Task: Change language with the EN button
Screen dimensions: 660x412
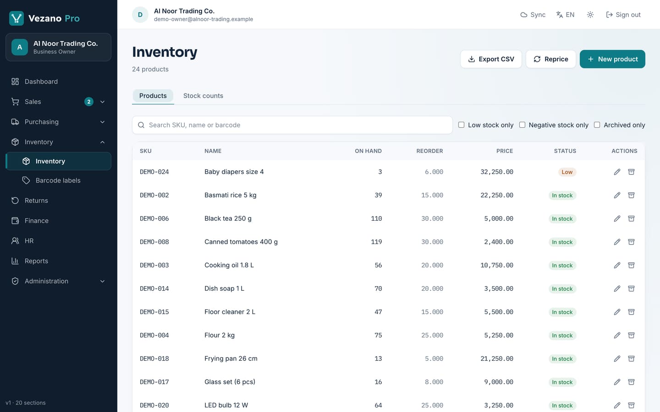Action: pyautogui.click(x=565, y=15)
